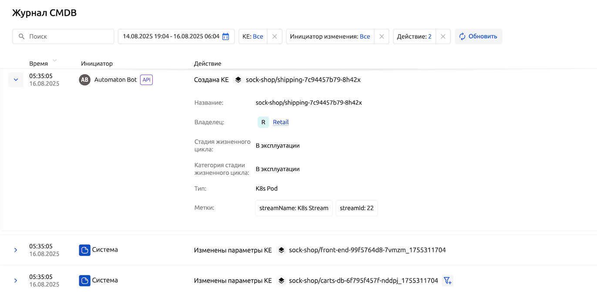Click the layers icon next to shipping-7c94457b79-8h42x
This screenshot has width=597, height=295.
(238, 80)
